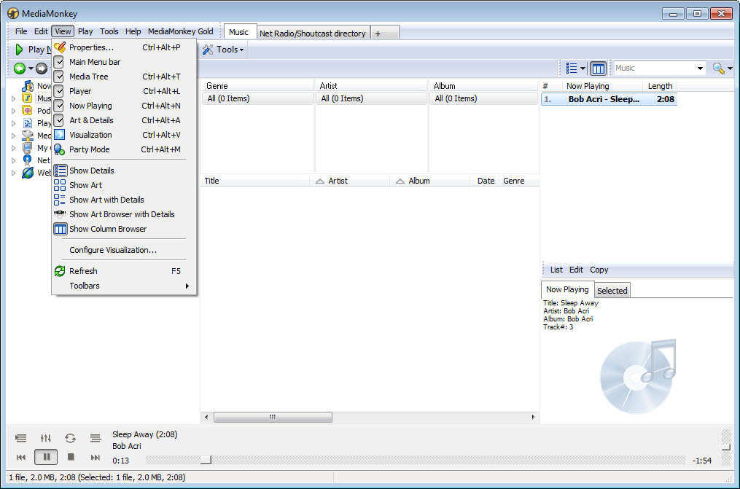Expand the Podcast tree node arrow
Screen dimensions: 740x489
14,111
